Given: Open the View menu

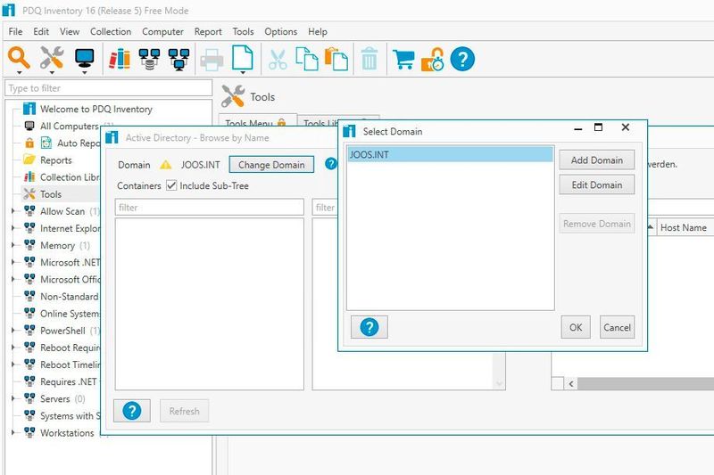Looking at the screenshot, I should [70, 32].
